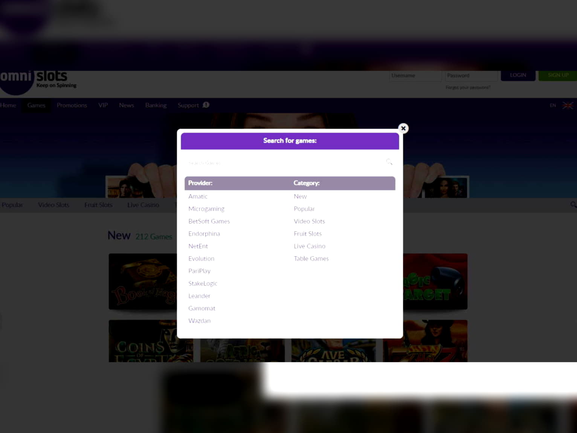This screenshot has width=577, height=433.
Task: Open the Games menu item
Action: tap(36, 105)
